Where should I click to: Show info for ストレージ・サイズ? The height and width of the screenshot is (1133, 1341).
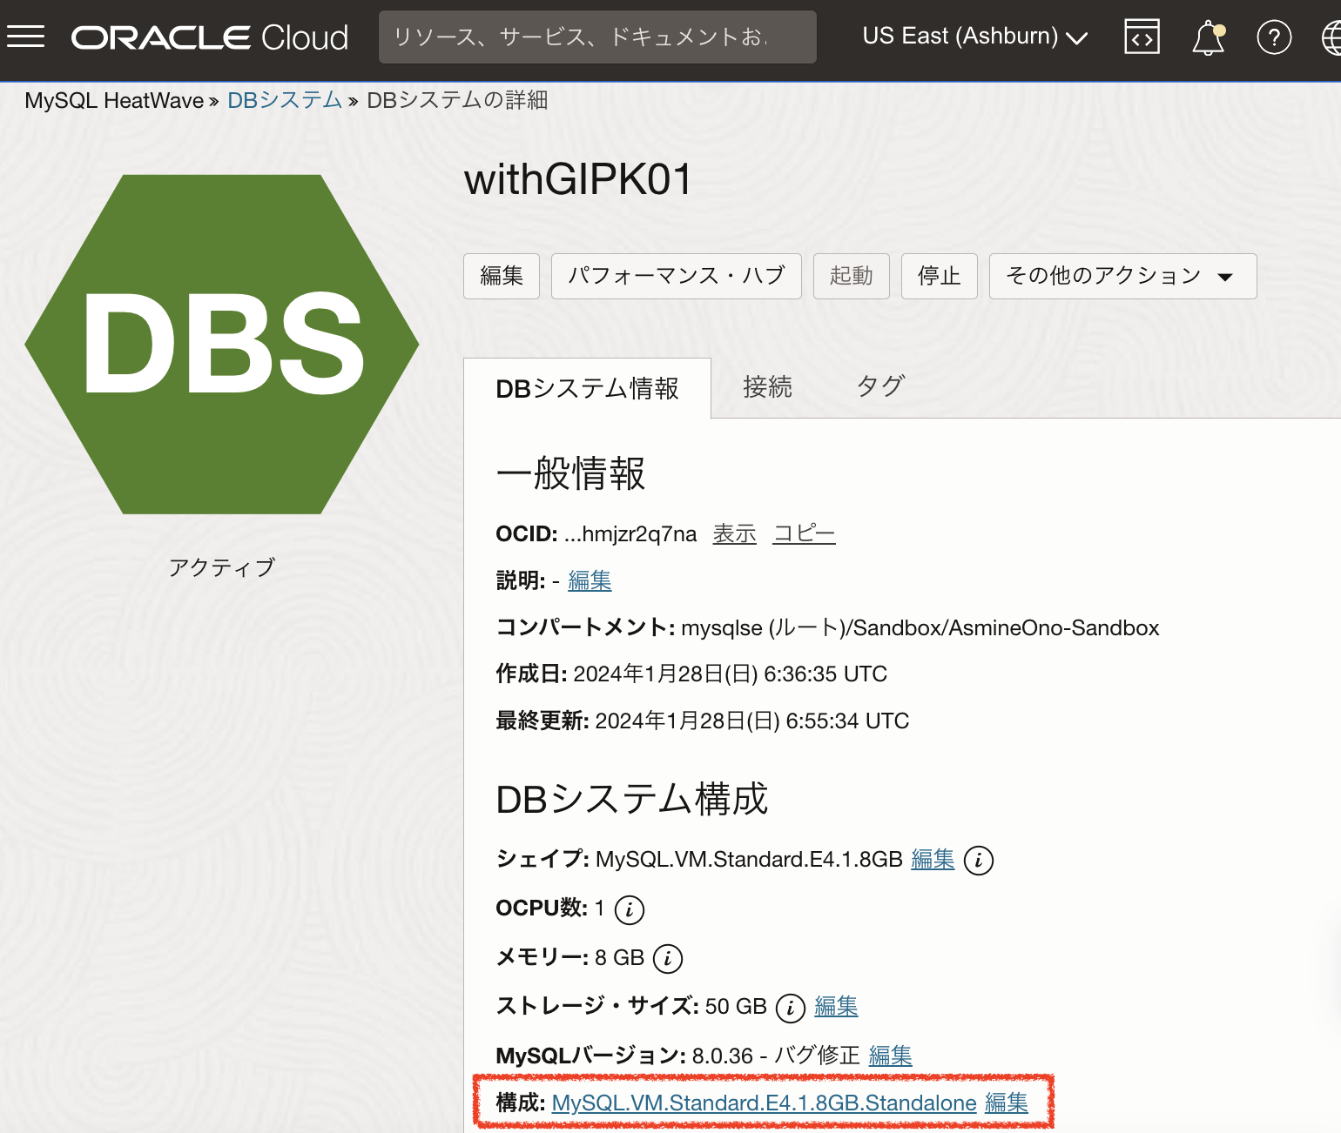(x=791, y=1008)
